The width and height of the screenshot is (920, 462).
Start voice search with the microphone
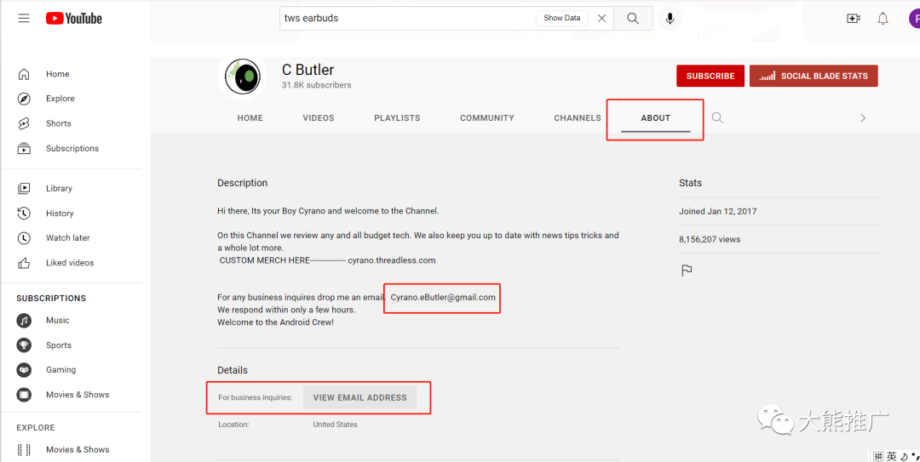pyautogui.click(x=670, y=18)
